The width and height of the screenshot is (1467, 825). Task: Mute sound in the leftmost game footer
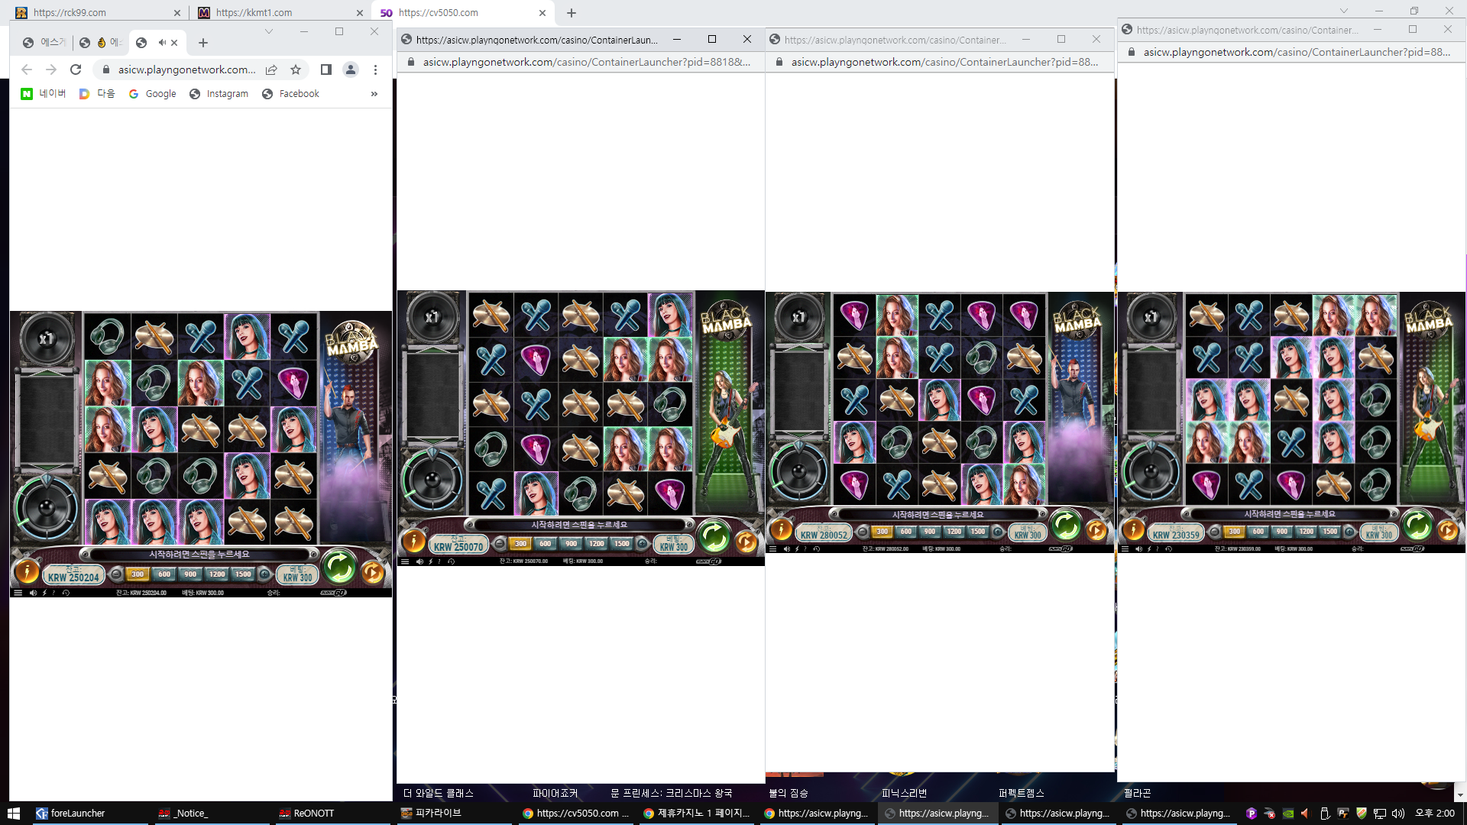click(33, 593)
